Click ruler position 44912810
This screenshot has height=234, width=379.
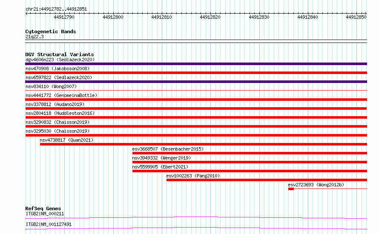[x=161, y=17]
